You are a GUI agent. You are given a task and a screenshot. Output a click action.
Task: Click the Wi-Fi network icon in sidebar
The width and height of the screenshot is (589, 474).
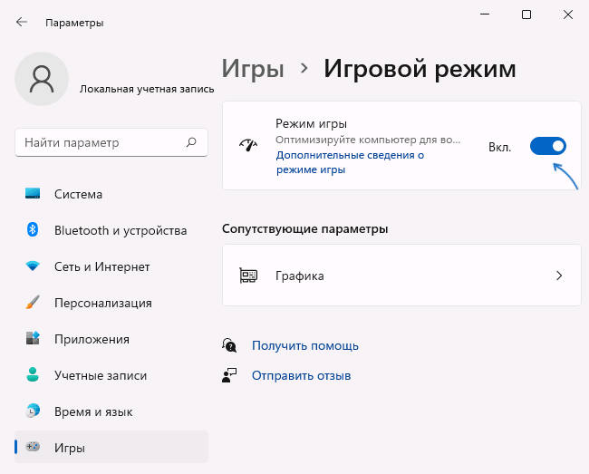coord(34,266)
